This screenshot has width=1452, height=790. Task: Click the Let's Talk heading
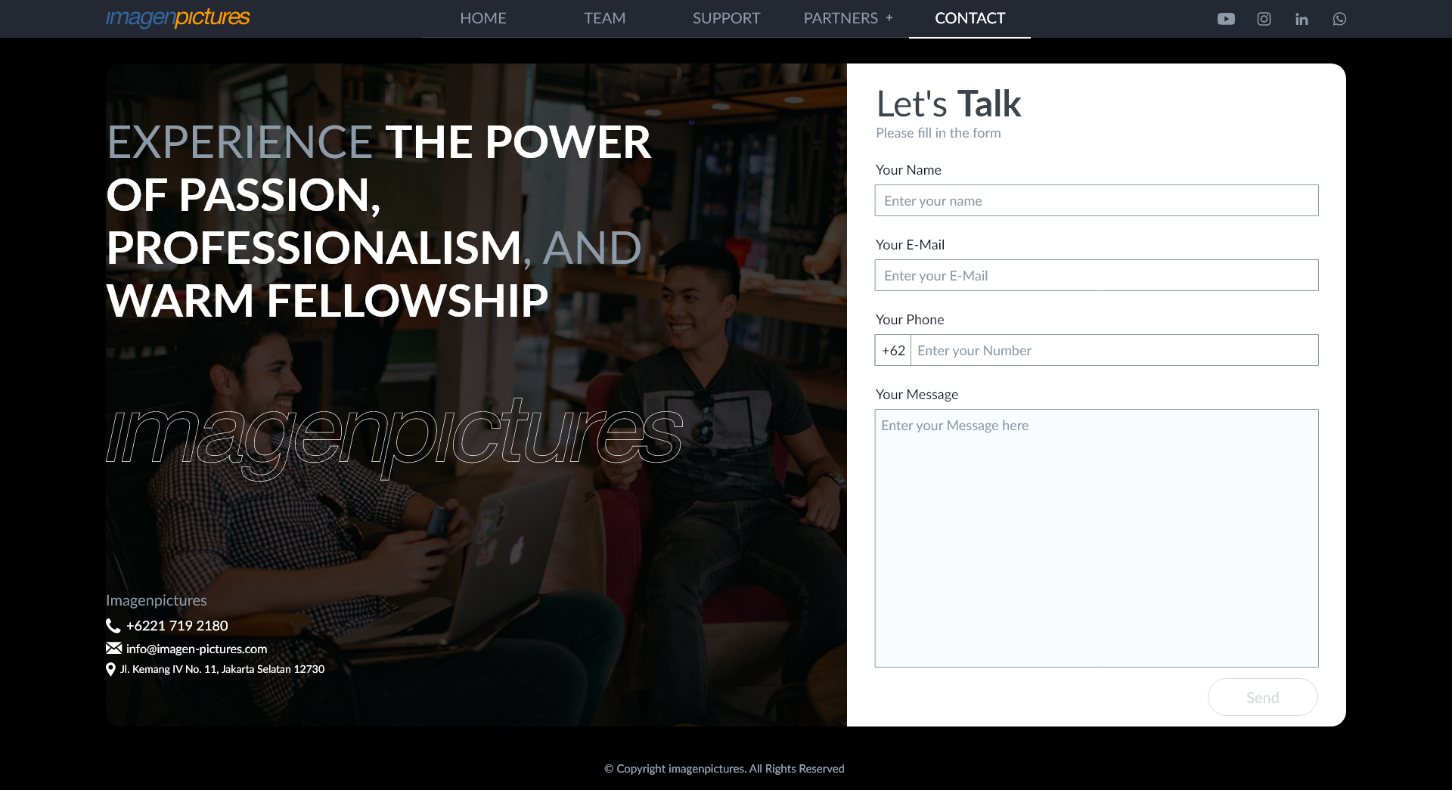tap(948, 104)
